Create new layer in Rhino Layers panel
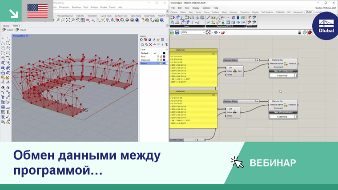 click(142, 44)
